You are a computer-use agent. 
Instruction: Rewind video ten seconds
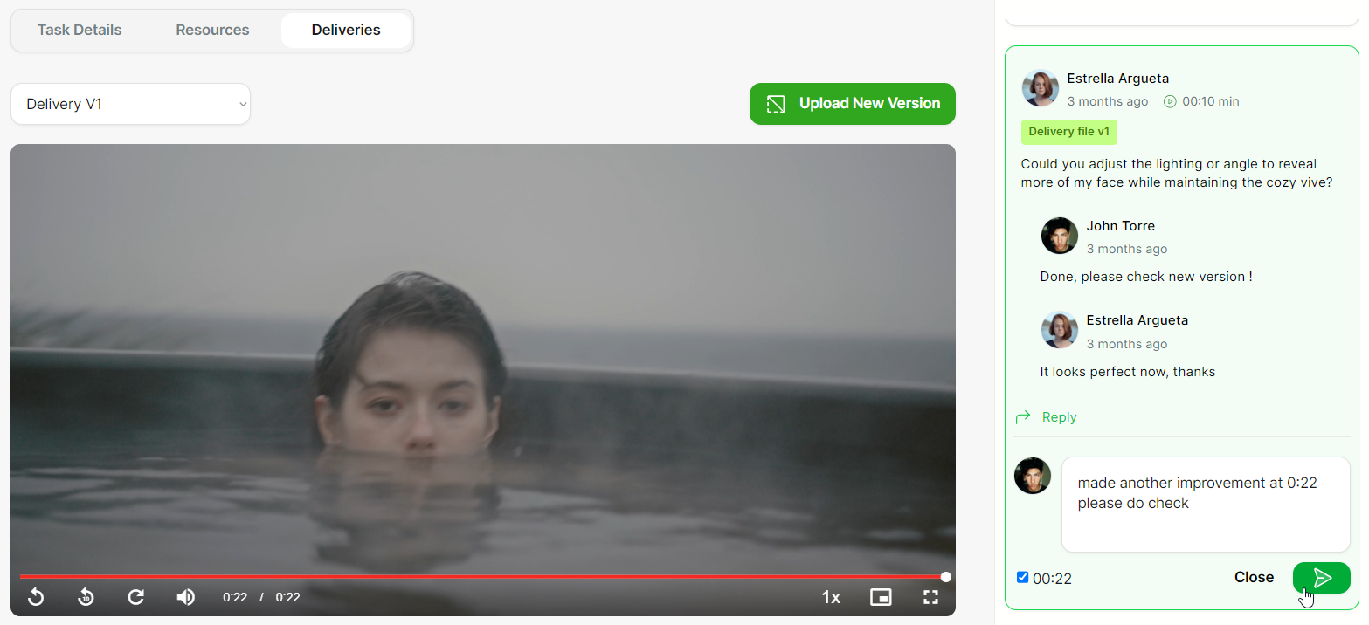pyautogui.click(x=86, y=597)
